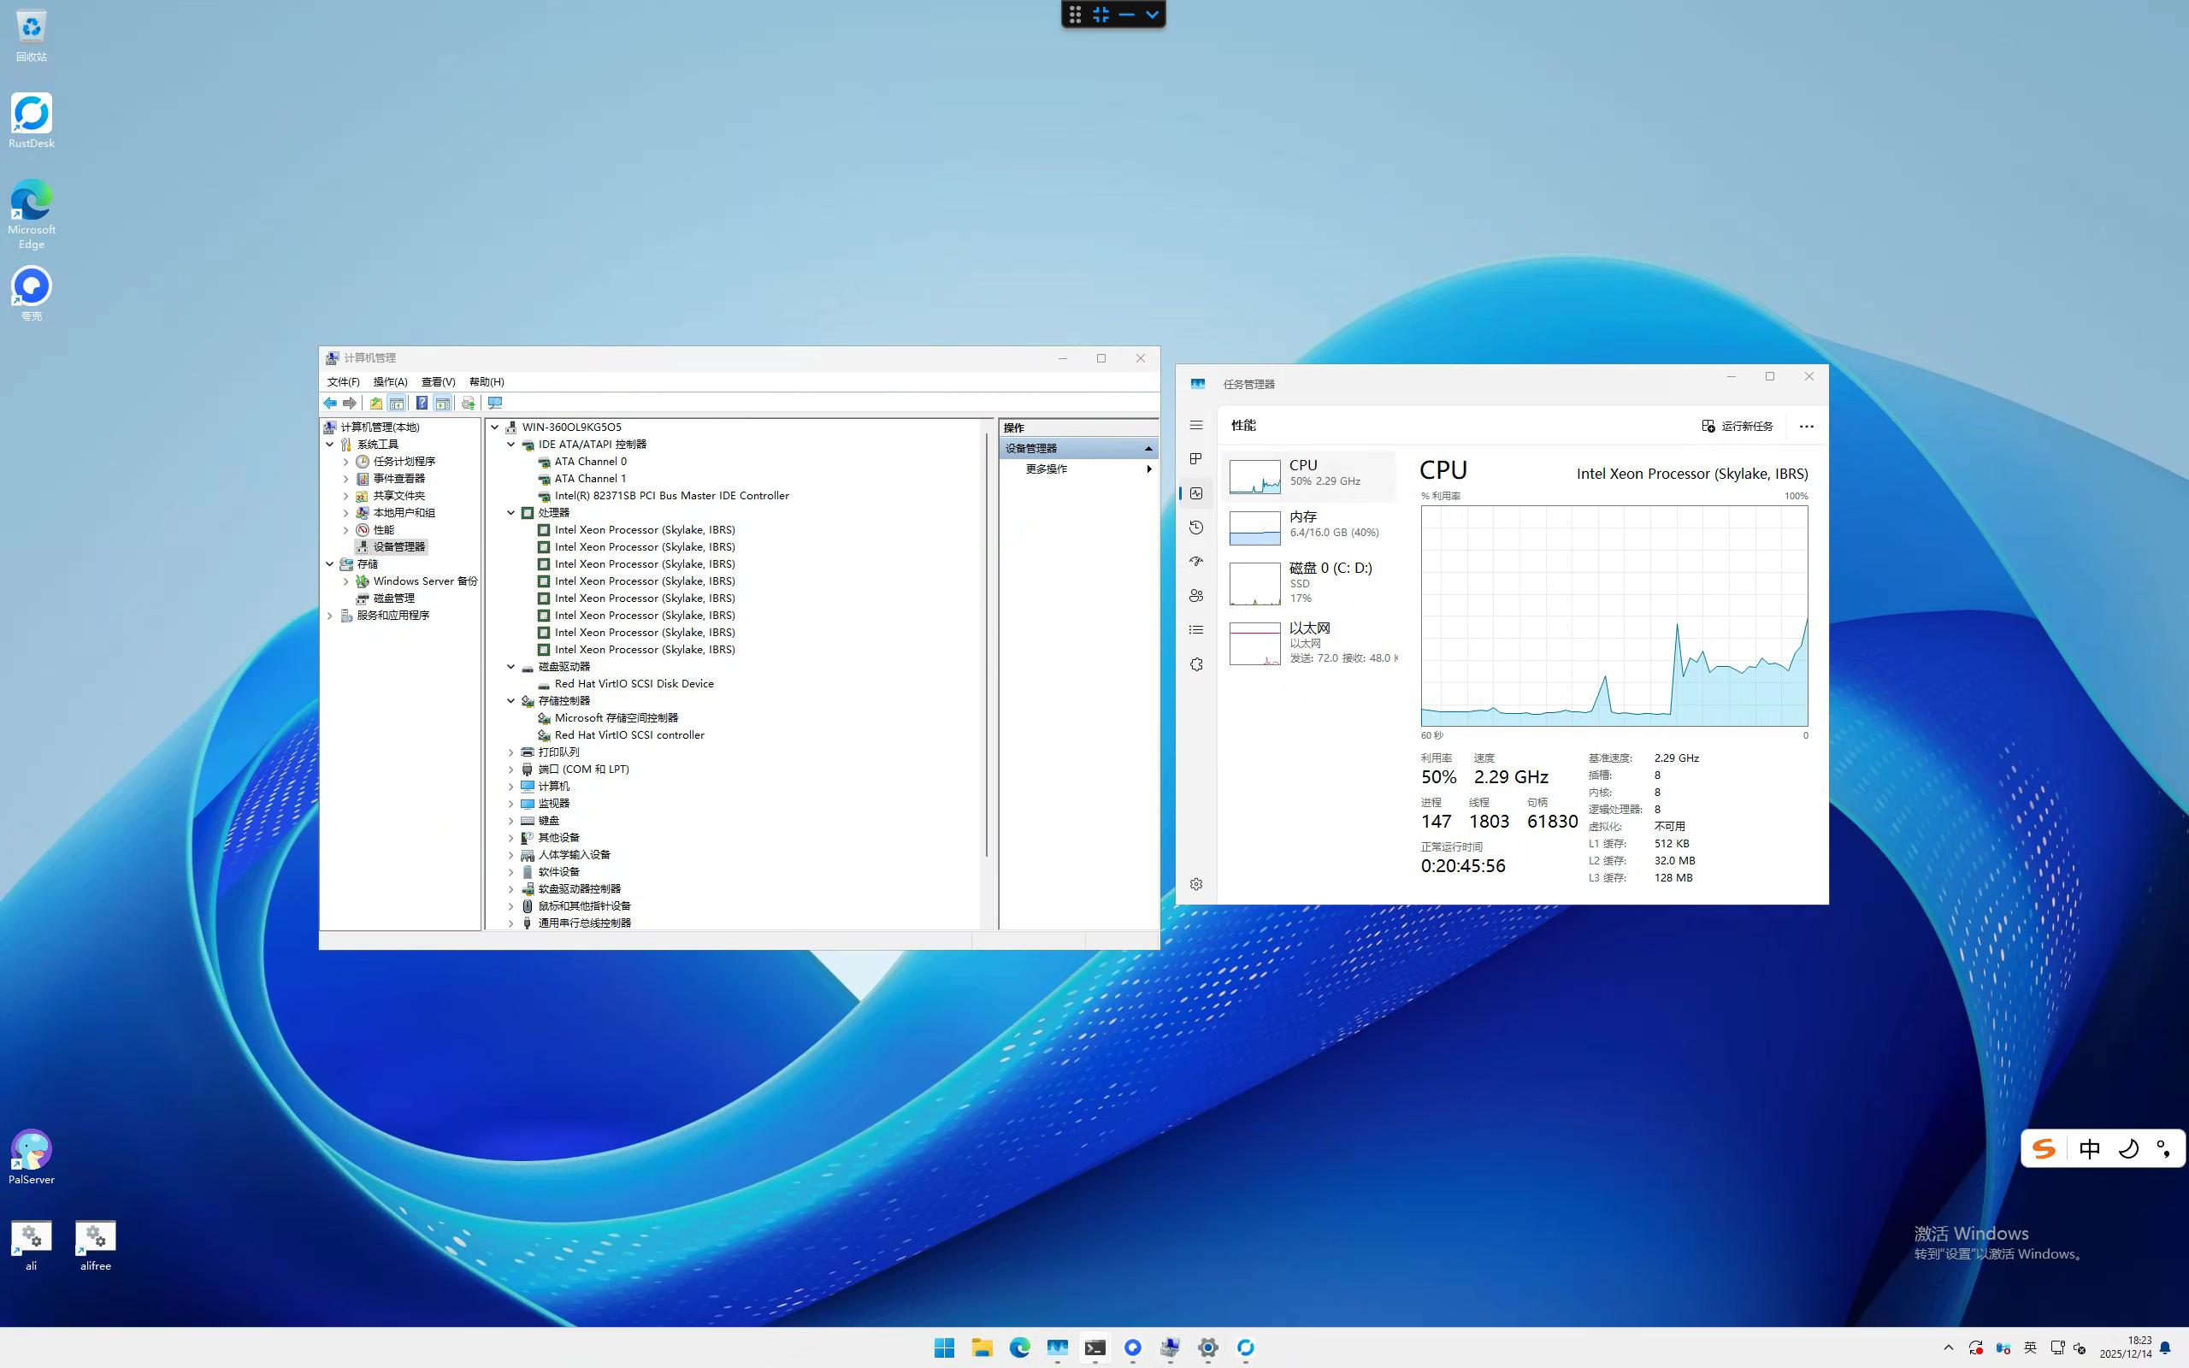Expand the 打印队列 device category

511,752
